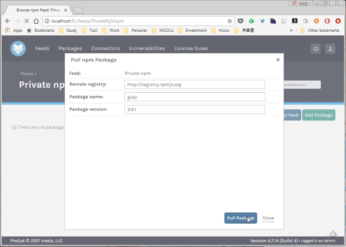Click the Pull npm Package dialog title
346x247 pixels.
click(x=93, y=60)
